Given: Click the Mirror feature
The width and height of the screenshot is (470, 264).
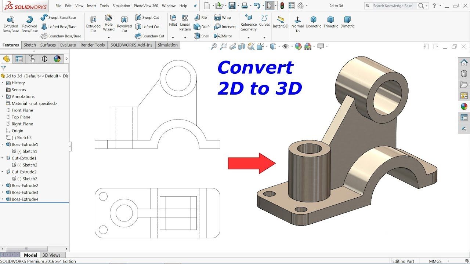Looking at the screenshot, I should pyautogui.click(x=223, y=36).
